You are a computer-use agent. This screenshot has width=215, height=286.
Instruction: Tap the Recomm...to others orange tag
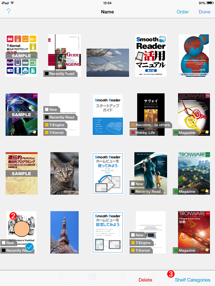click(150, 125)
